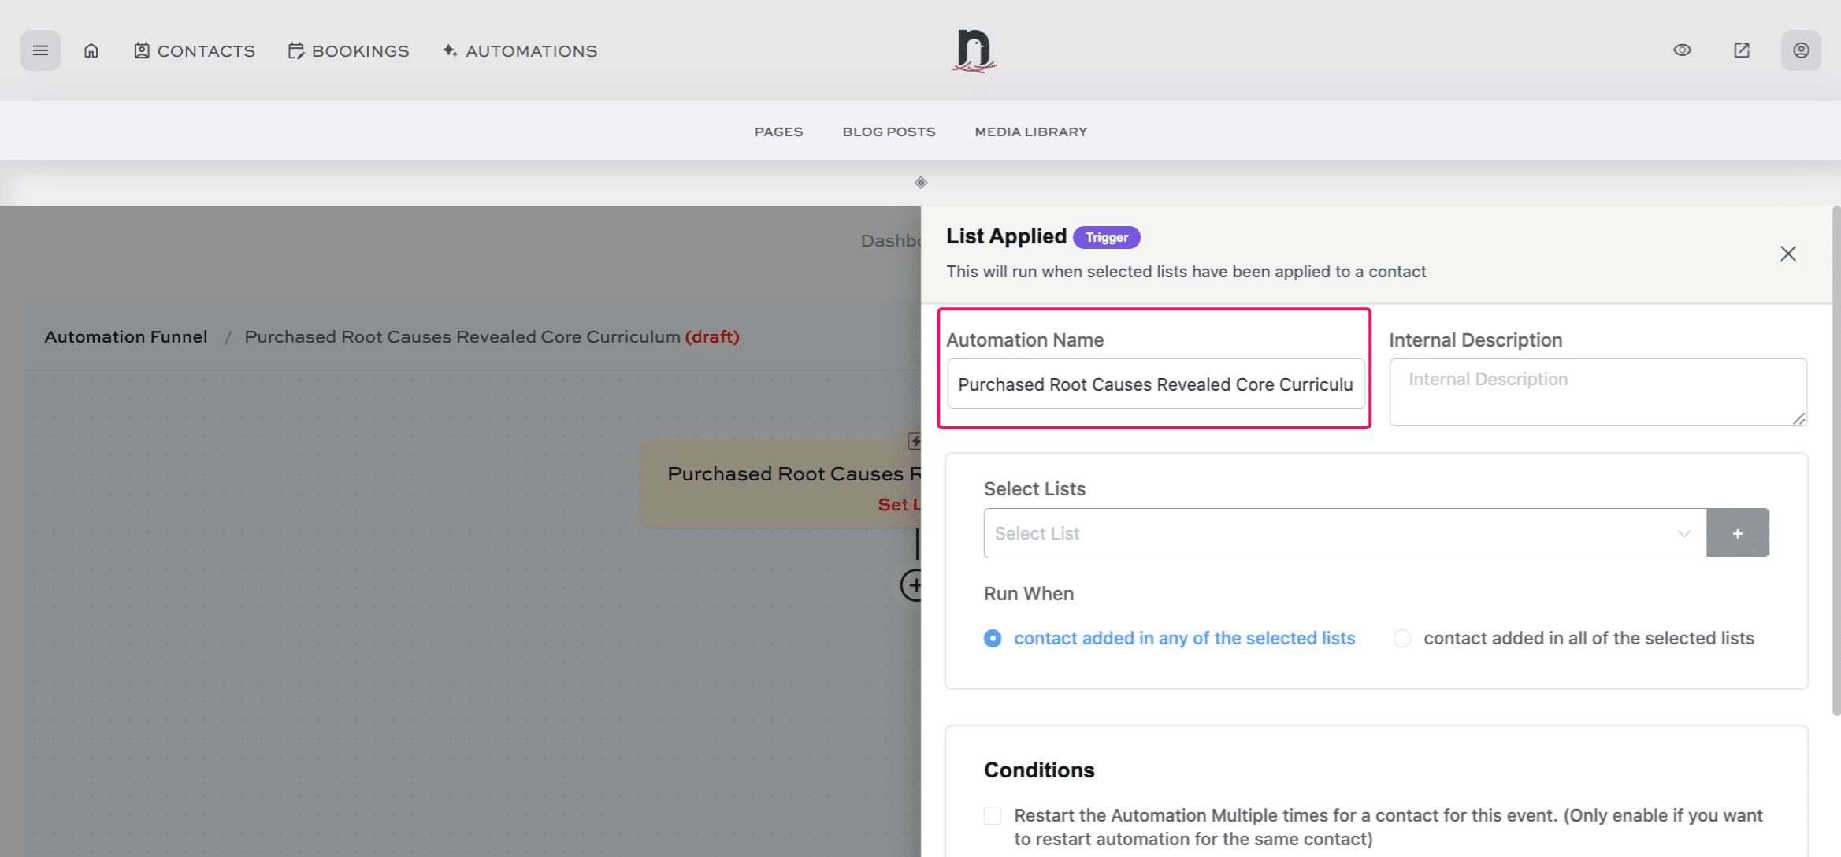Open the Contacts menu
The image size is (1841, 857).
pyautogui.click(x=195, y=51)
